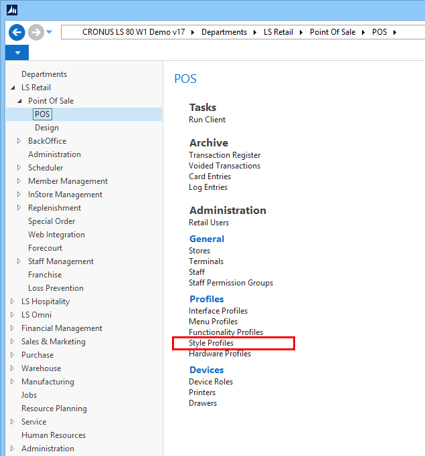This screenshot has width=425, height=456.
Task: Click the back navigation arrow
Action: coord(17,32)
